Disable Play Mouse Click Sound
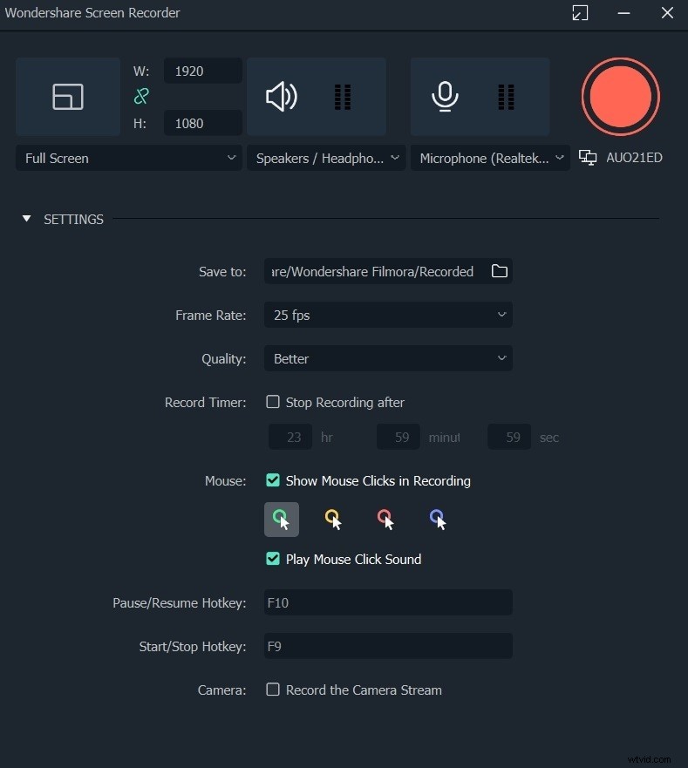Image resolution: width=688 pixels, height=768 pixels. point(273,559)
